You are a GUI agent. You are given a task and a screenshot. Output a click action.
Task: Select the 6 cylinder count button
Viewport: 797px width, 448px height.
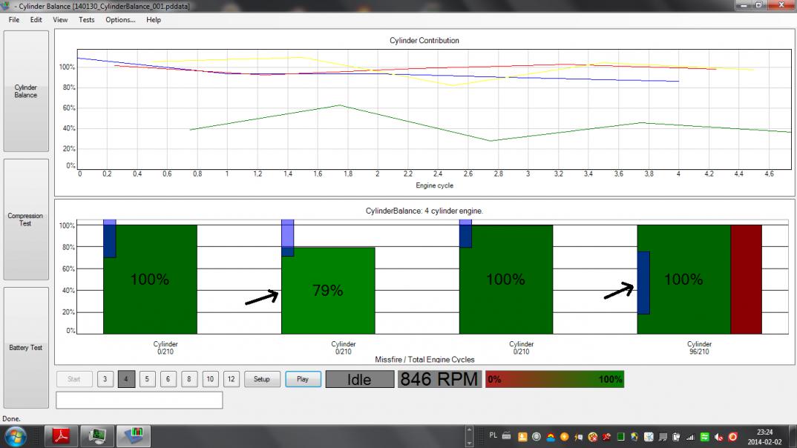(168, 379)
